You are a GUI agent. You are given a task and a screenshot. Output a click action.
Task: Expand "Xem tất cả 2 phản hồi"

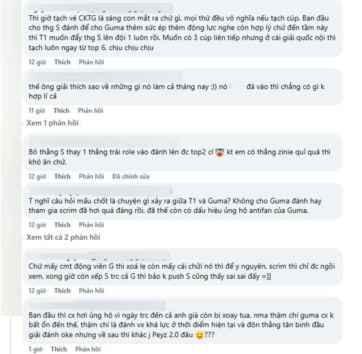click(63, 238)
